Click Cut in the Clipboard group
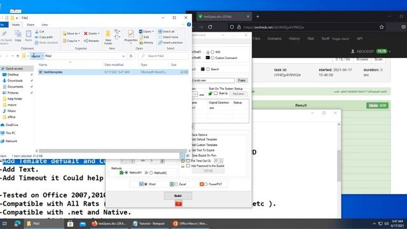 click(x=39, y=31)
